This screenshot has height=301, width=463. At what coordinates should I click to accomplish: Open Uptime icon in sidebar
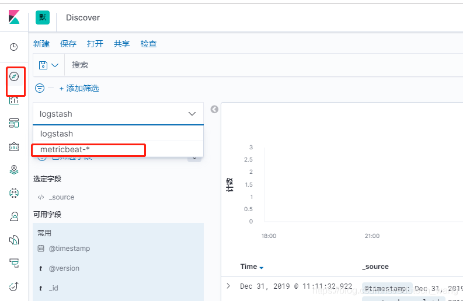click(14, 286)
